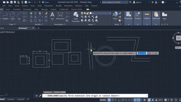181x102 pixels.
Task: Switch to the Parametric ribbon tab
Action: [27, 9]
